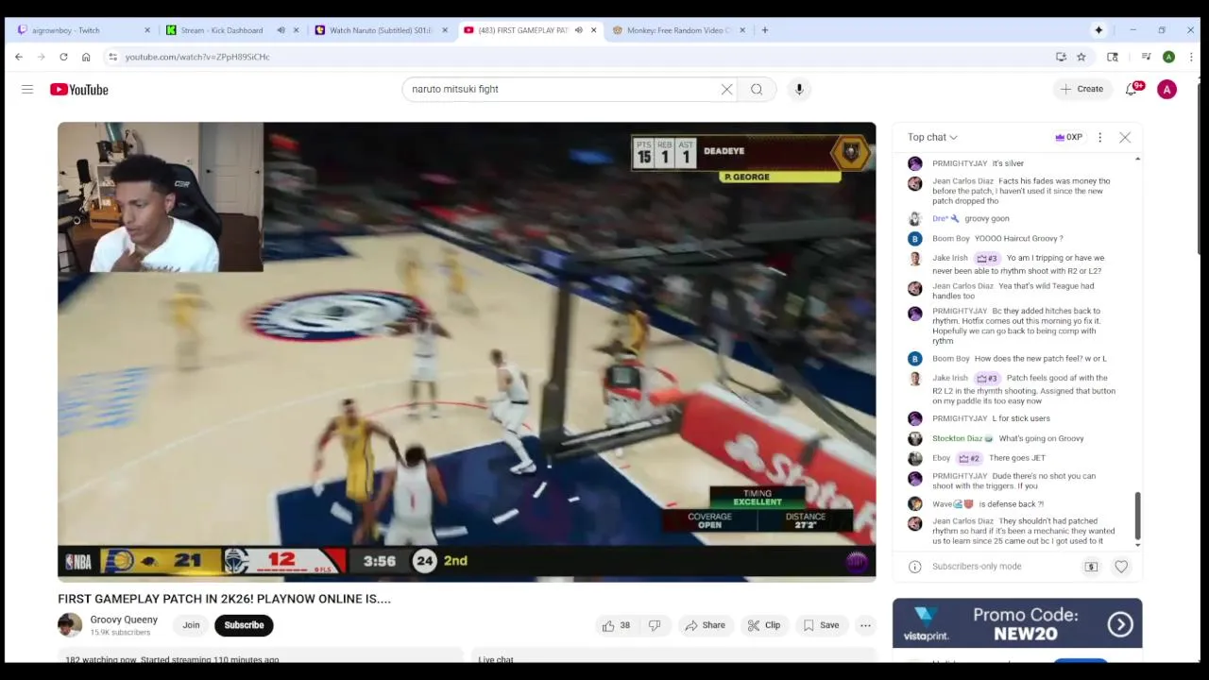Close the Watch Naruto tab
This screenshot has height=680, width=1209.
(x=445, y=30)
